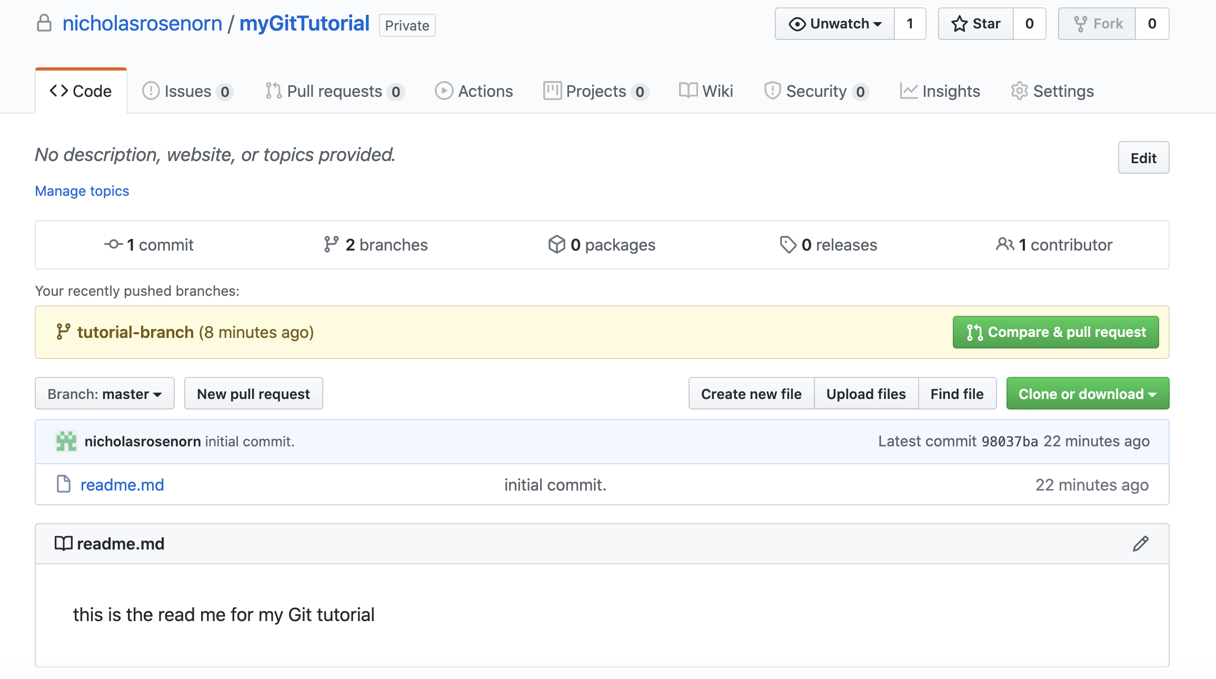This screenshot has height=679, width=1216.
Task: Go to the Settings tab
Action: click(x=1053, y=91)
